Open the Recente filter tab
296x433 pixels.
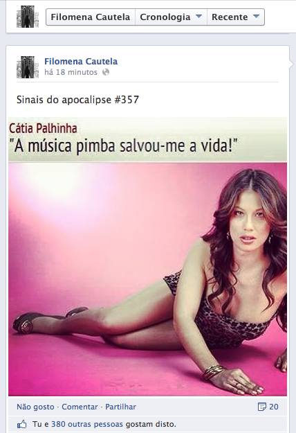pyautogui.click(x=236, y=17)
